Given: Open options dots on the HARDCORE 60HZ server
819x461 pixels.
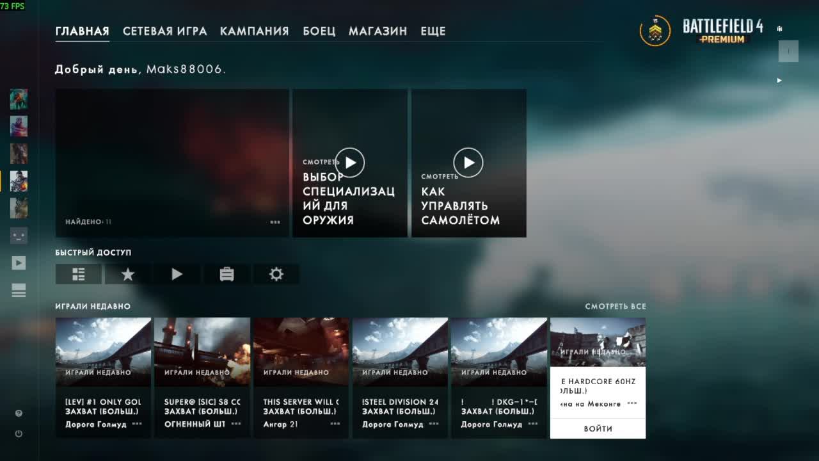Looking at the screenshot, I should pyautogui.click(x=632, y=404).
